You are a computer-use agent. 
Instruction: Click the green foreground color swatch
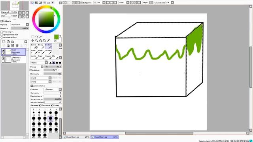56,37
